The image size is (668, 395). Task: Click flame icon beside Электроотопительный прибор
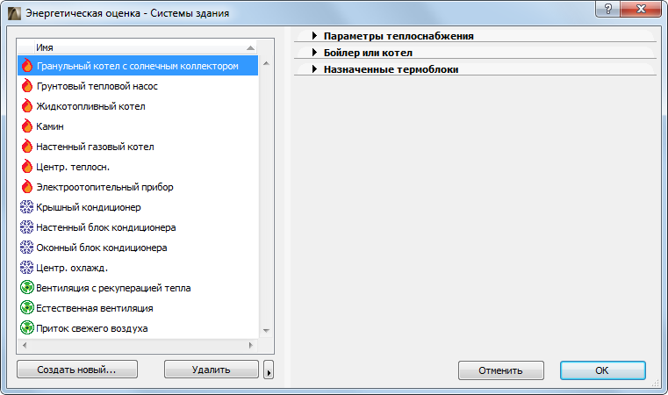(27, 187)
